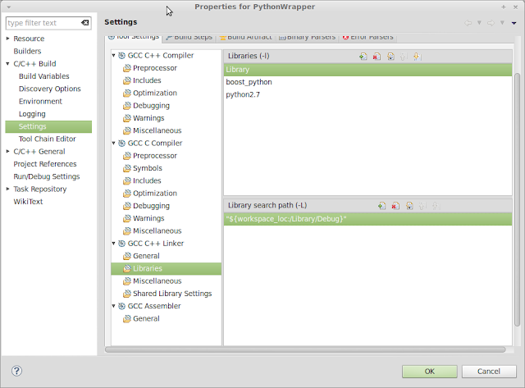Delete entry in Library search path (-L) toolbar
This screenshot has height=388, width=525.
[x=395, y=206]
